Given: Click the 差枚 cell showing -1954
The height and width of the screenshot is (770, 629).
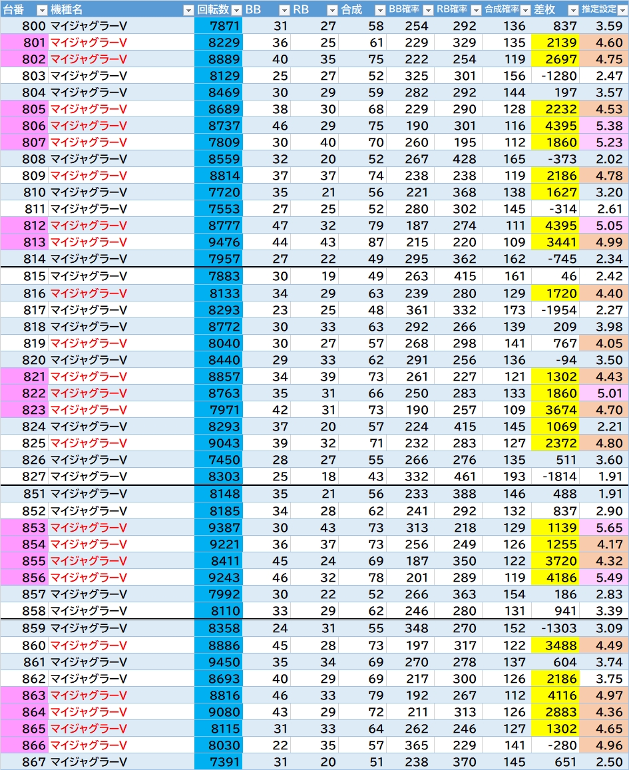Looking at the screenshot, I should click(556, 309).
